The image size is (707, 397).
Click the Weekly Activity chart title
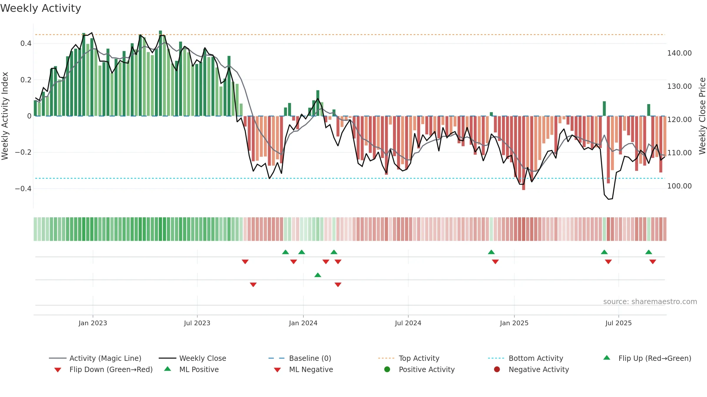coord(41,8)
